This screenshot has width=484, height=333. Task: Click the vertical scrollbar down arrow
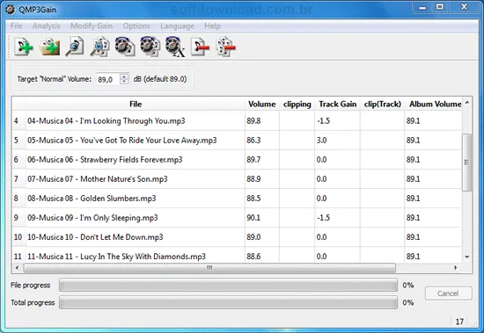pyautogui.click(x=467, y=257)
